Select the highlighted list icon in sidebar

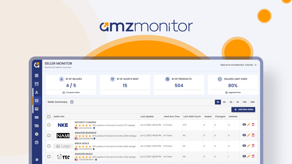(37, 101)
